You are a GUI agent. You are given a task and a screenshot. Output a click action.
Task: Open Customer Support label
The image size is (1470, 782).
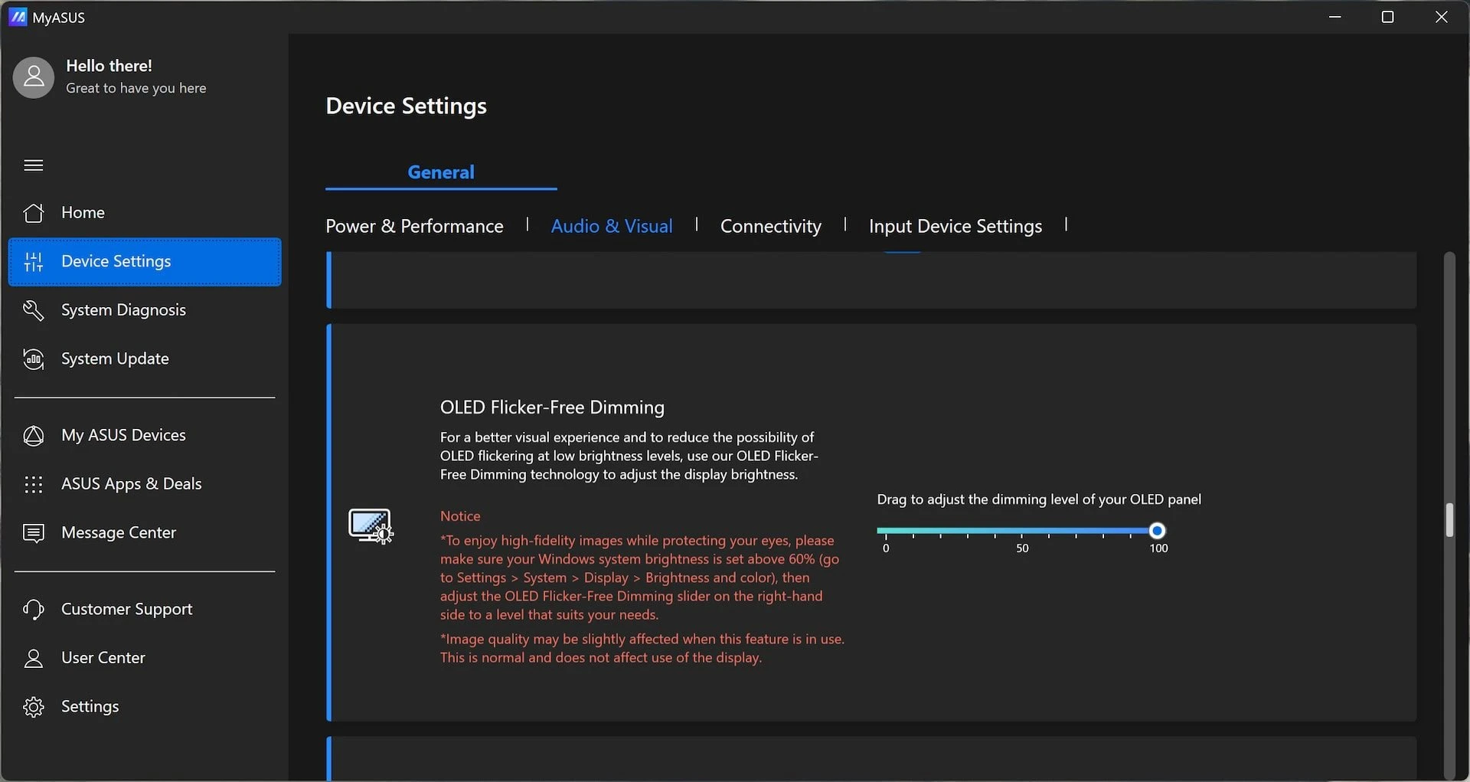(126, 609)
